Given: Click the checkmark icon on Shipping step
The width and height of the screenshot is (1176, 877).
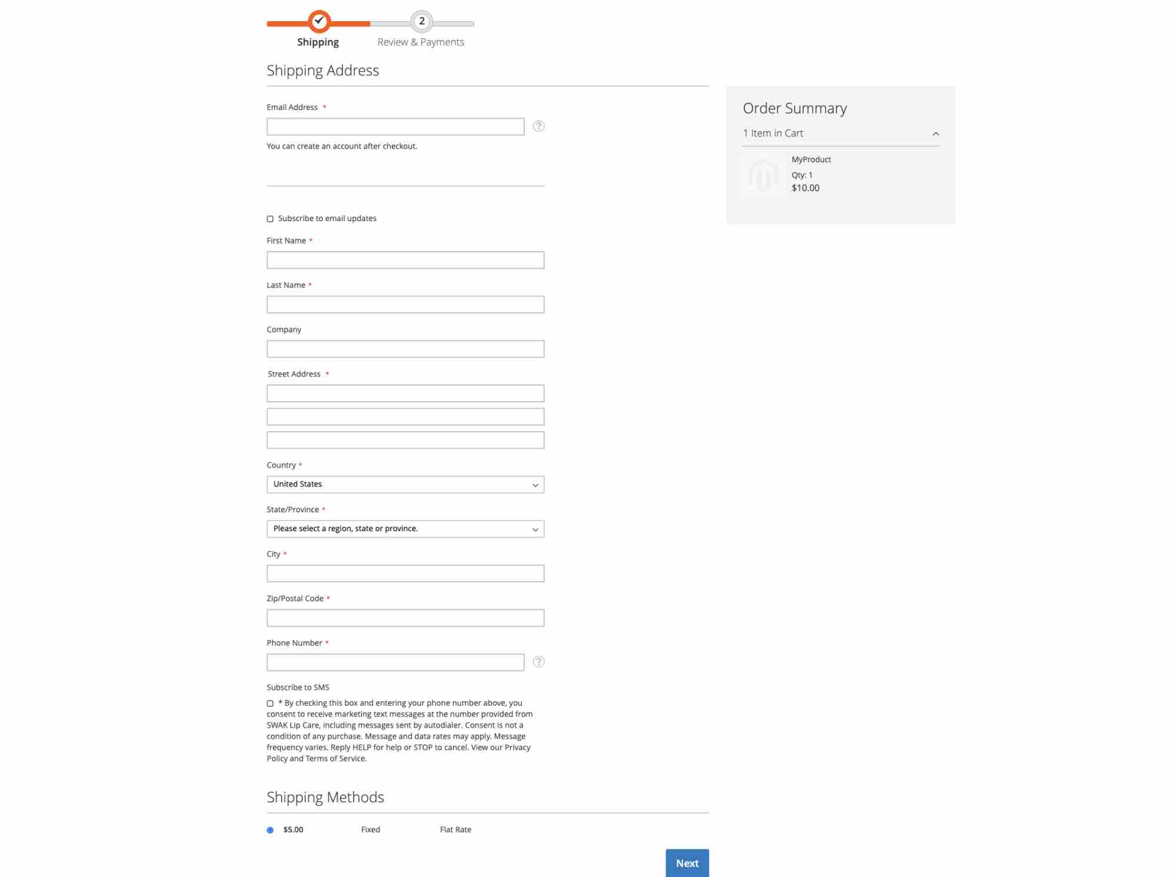Looking at the screenshot, I should point(317,20).
